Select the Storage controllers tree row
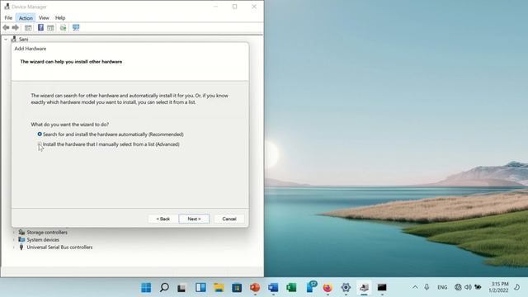Image resolution: width=528 pixels, height=297 pixels. click(47, 233)
